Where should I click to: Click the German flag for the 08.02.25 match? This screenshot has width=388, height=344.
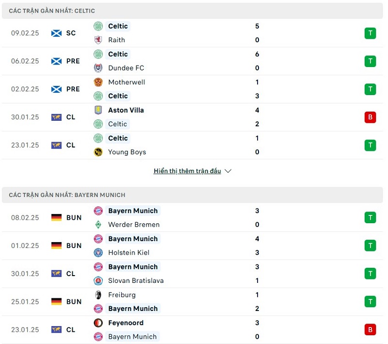pos(57,217)
